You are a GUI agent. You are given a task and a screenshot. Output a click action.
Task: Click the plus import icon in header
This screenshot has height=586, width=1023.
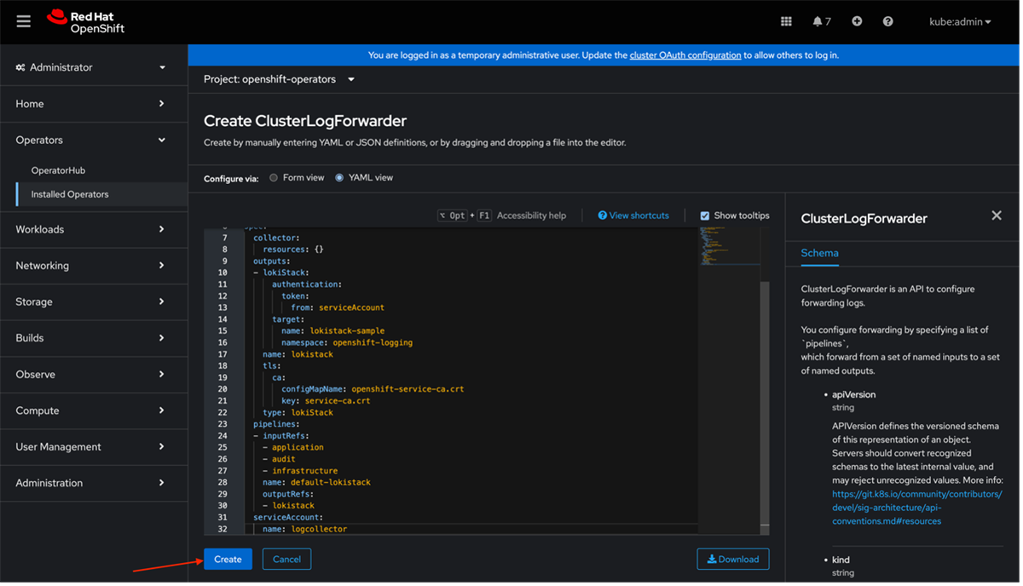pos(857,21)
